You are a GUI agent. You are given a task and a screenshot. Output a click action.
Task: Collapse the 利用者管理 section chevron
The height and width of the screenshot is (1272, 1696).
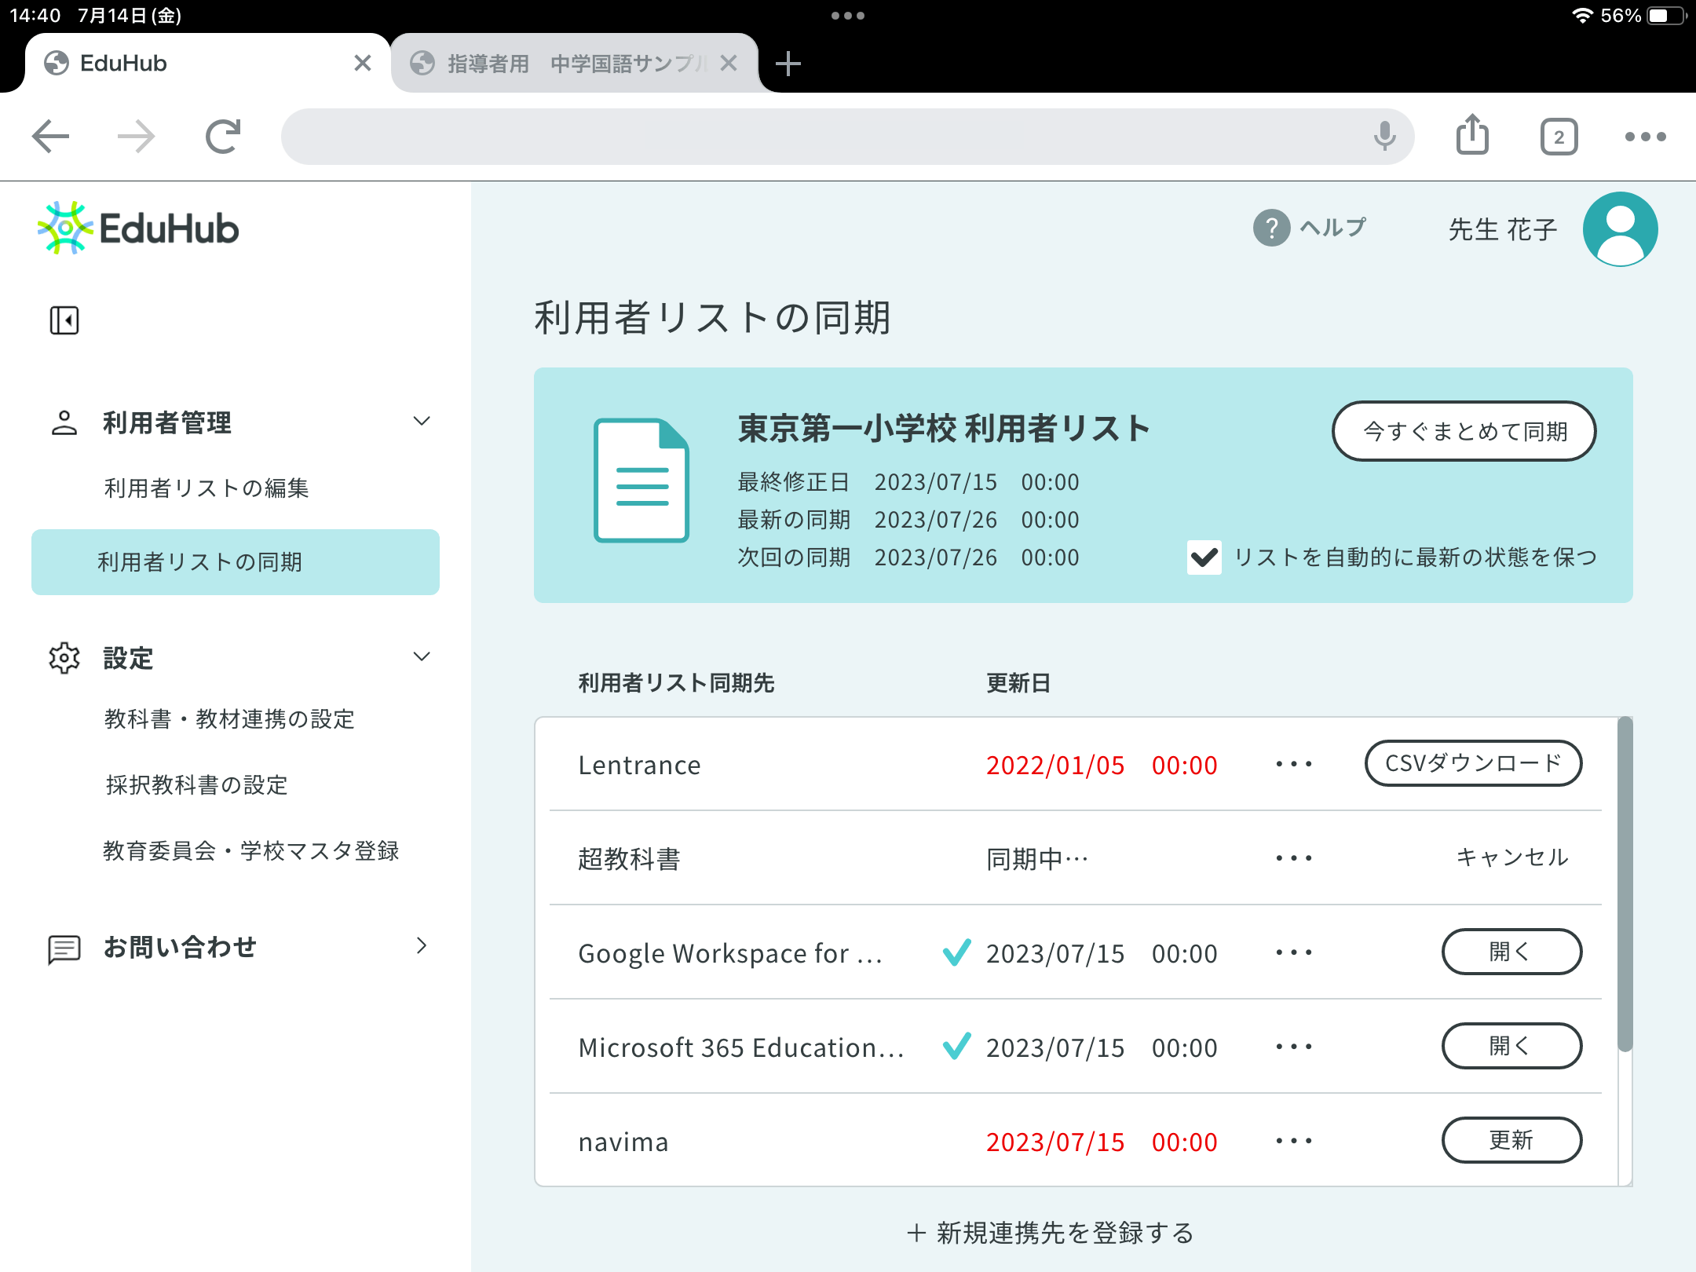(422, 422)
